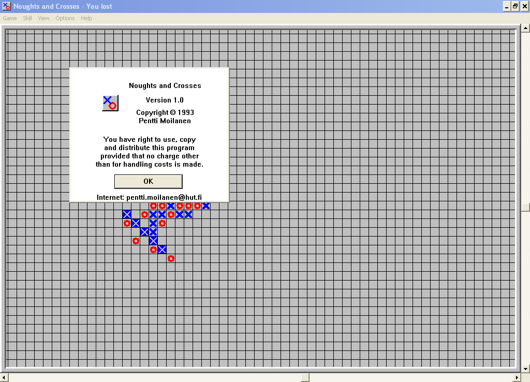
Task: Minimize the Noughts and Crosses window
Action: pyautogui.click(x=507, y=6)
